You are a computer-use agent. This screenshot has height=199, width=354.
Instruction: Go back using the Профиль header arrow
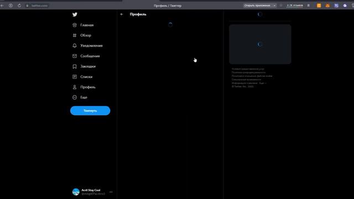point(122,14)
